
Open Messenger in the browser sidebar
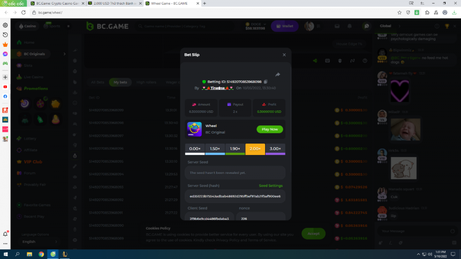[5, 54]
